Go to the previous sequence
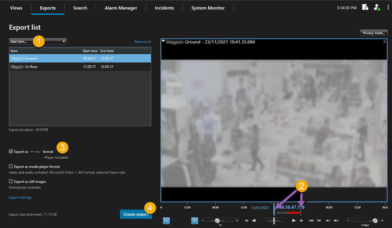Image resolution: width=392 pixels, height=228 pixels. coord(319,221)
